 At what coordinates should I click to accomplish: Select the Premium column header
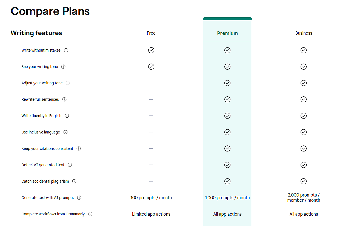(227, 33)
